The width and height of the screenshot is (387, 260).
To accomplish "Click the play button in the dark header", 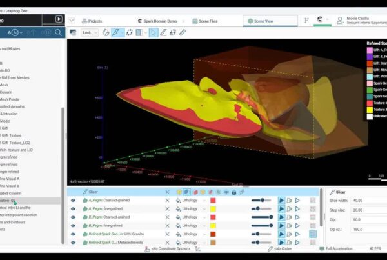I will click(59, 19).
